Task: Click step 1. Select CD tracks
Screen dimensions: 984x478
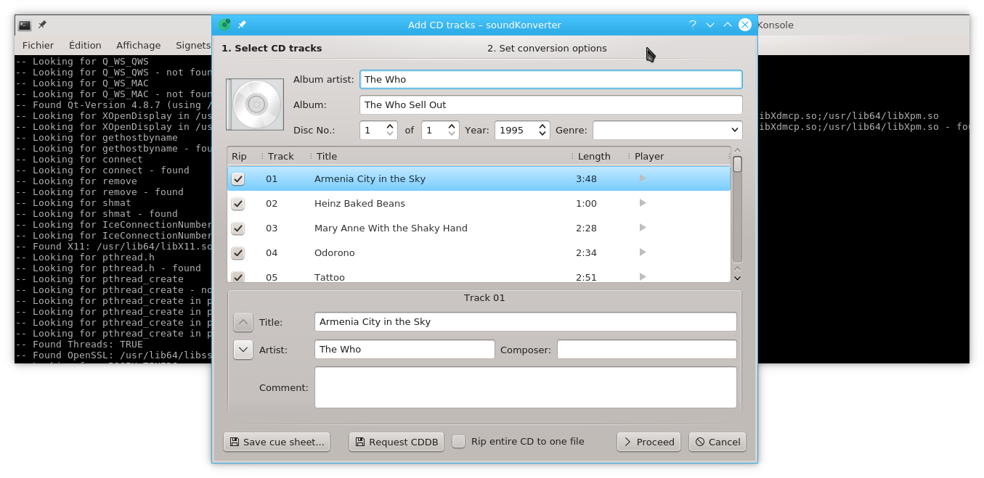Action: 272,49
